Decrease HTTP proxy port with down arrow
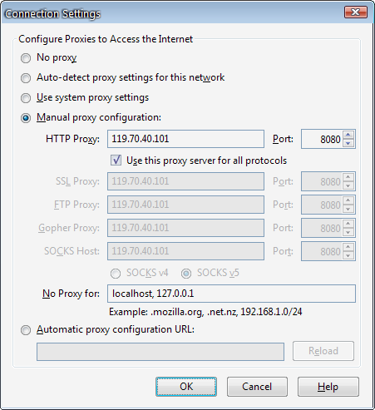This screenshot has width=375, height=410. [x=348, y=143]
